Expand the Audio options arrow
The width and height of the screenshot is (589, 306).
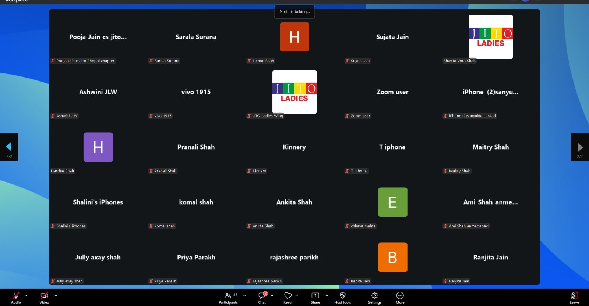pyautogui.click(x=26, y=295)
